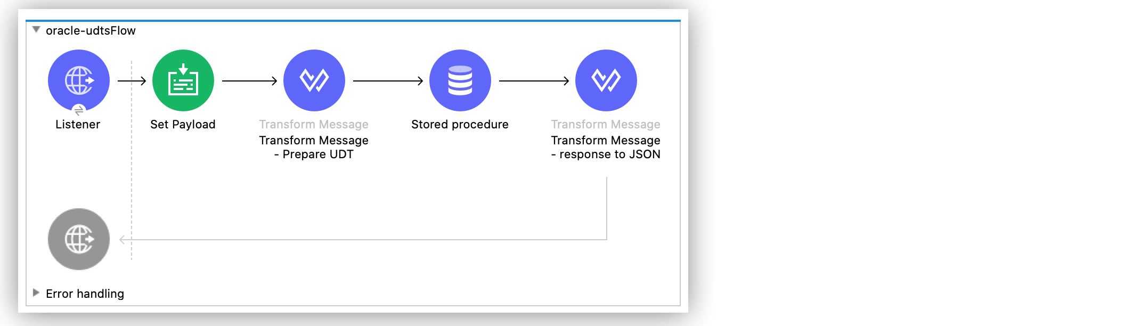1141x326 pixels.
Task: Select the response to JSON transform icon
Action: (x=606, y=80)
